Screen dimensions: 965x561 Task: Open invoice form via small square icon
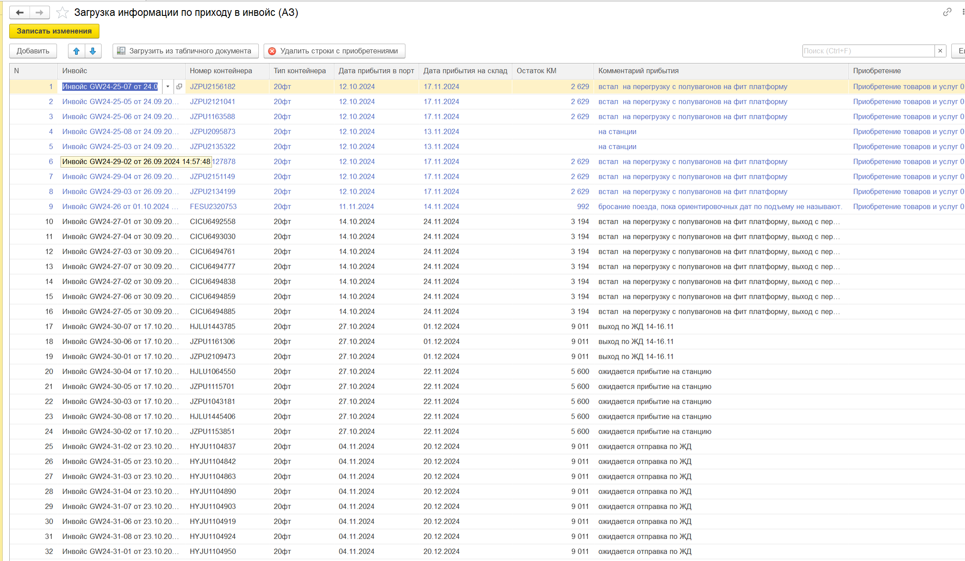tap(179, 87)
